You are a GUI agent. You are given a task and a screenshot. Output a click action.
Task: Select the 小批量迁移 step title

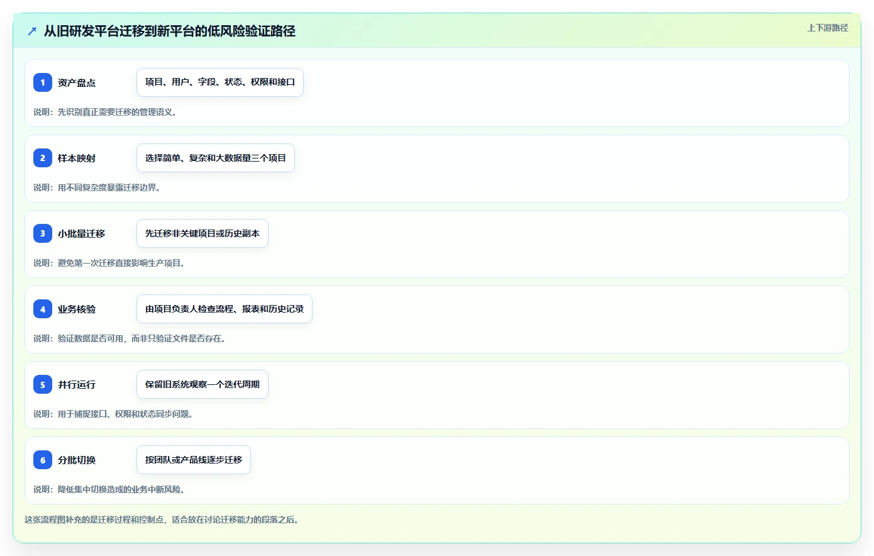pos(82,233)
